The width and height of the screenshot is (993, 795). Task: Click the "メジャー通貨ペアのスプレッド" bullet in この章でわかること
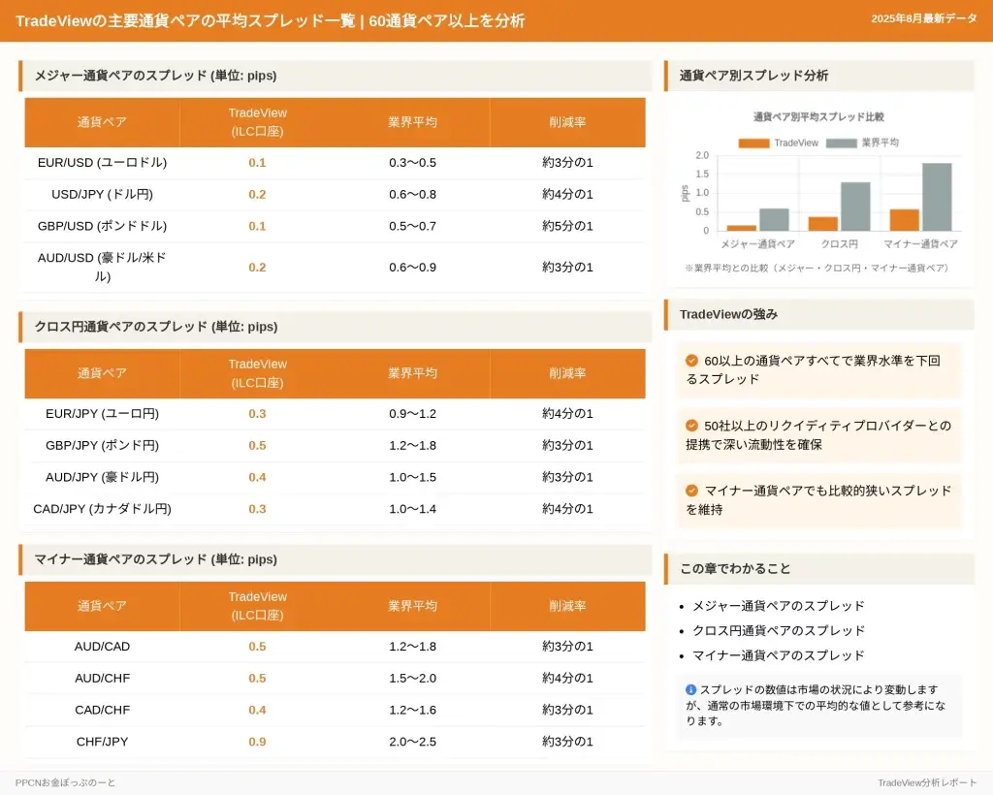click(778, 606)
